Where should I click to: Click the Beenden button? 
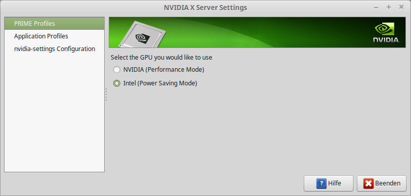point(382,183)
